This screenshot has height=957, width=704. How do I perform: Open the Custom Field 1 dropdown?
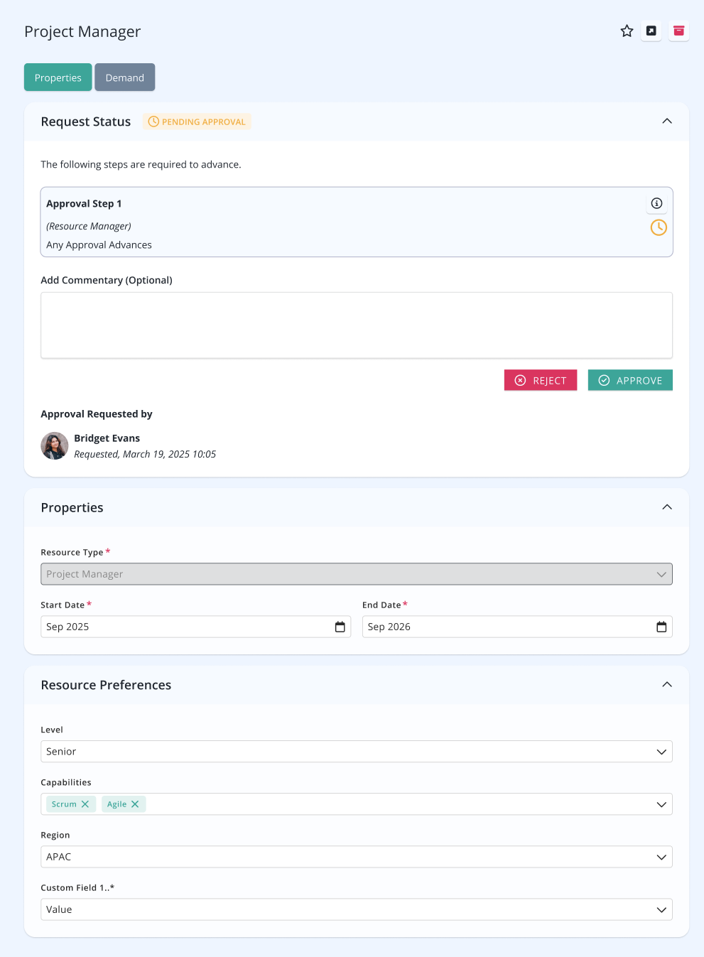click(x=357, y=909)
